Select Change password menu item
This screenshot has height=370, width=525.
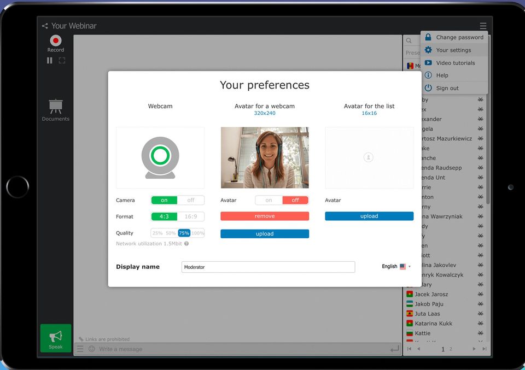(454, 37)
